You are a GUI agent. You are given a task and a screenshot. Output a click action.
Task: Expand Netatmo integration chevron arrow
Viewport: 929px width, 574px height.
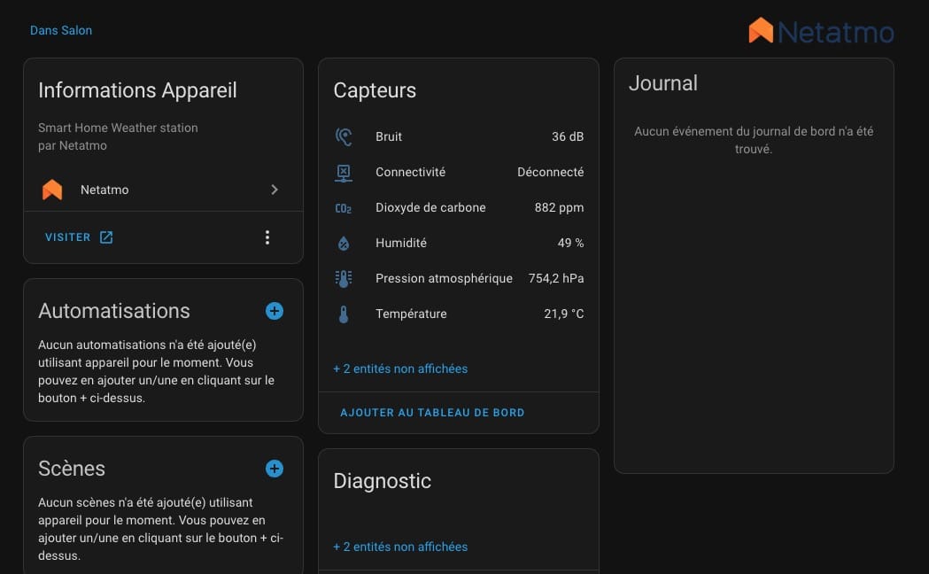tap(275, 190)
